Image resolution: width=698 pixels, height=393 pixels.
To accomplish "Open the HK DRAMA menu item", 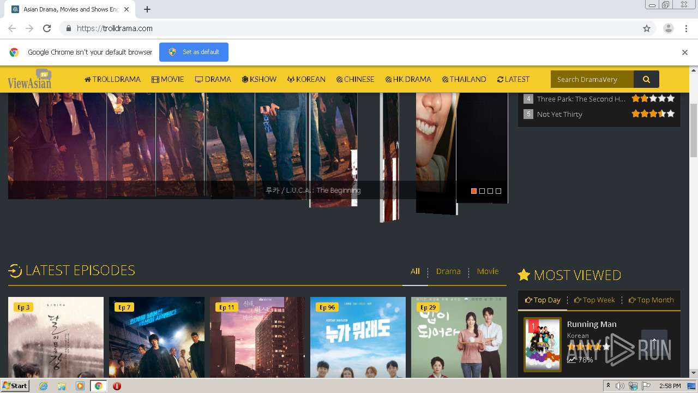I will pos(408,79).
